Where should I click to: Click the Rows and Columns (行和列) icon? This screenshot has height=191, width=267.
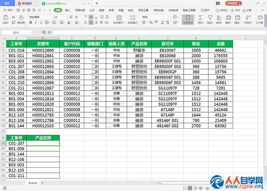pyautogui.click(x=248, y=17)
